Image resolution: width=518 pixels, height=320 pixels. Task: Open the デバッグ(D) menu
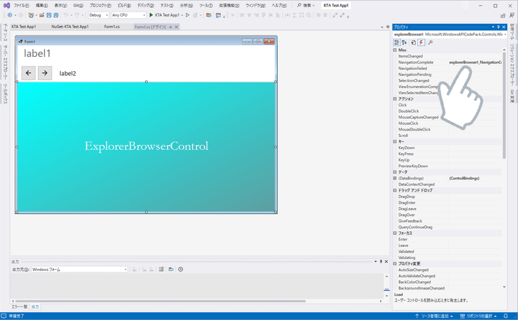pos(146,6)
